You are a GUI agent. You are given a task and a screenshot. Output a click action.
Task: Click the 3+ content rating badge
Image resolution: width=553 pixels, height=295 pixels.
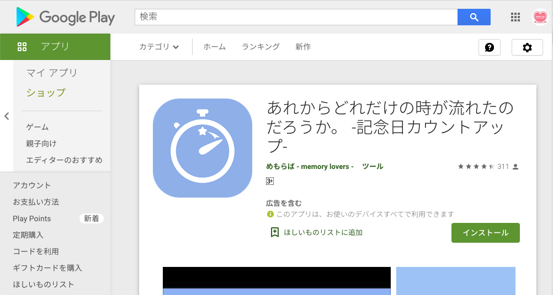pos(270,181)
